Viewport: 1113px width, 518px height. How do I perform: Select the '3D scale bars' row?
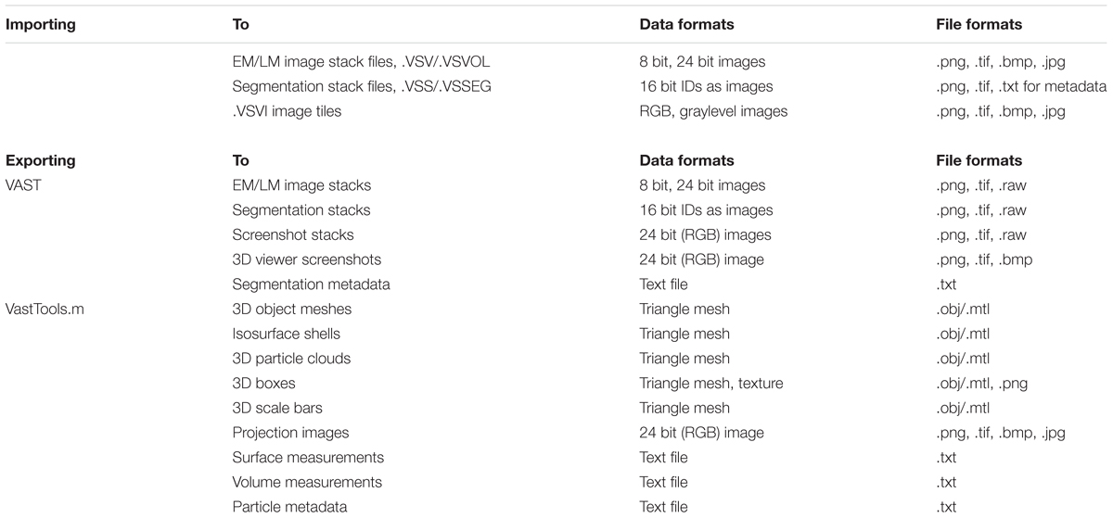click(x=556, y=408)
